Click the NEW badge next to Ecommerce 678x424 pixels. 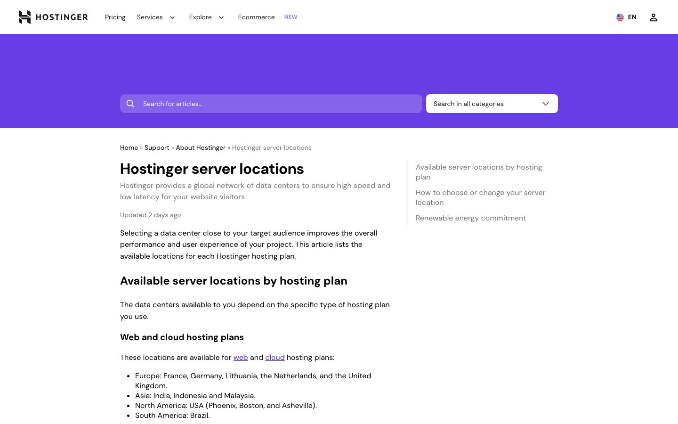tap(291, 17)
